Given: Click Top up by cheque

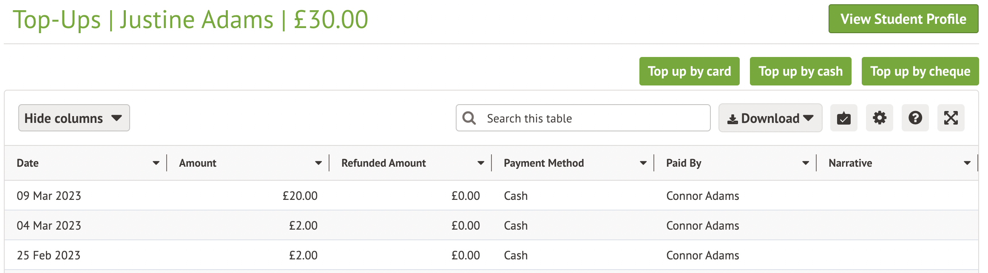Looking at the screenshot, I should [x=920, y=71].
